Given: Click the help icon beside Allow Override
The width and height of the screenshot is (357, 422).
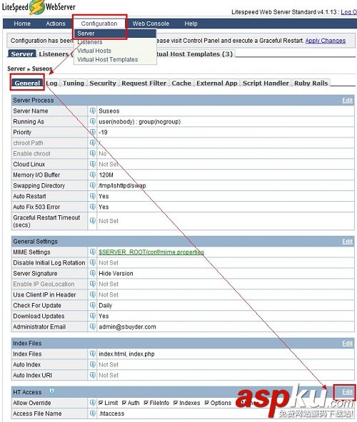Looking at the screenshot, I should [x=93, y=403].
